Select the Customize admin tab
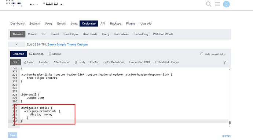The image size is (253, 140). coord(89,24)
